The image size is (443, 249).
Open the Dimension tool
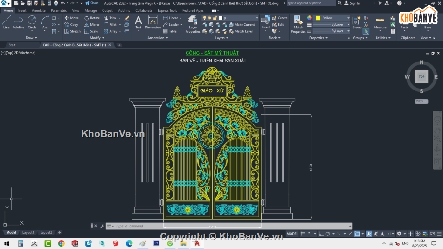pyautogui.click(x=152, y=22)
